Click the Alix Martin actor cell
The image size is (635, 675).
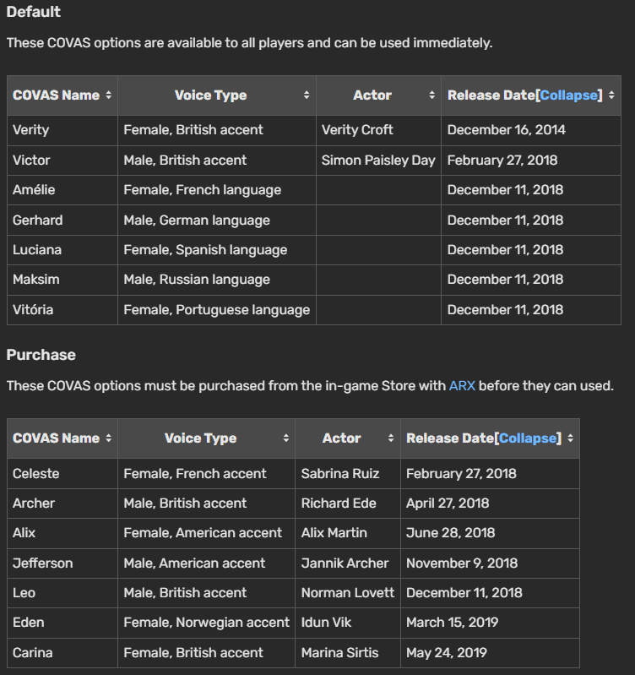coord(348,533)
